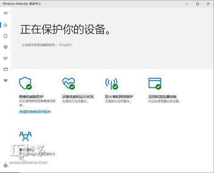The image size is (214, 173).
Task: Open 查看防病毒提供程序 link
Action: coord(35,112)
